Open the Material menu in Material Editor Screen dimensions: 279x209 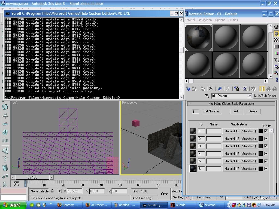click(x=190, y=20)
